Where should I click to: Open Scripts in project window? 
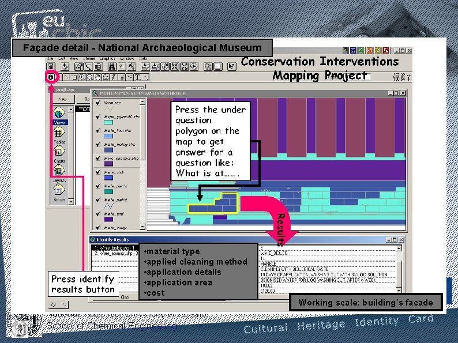click(x=59, y=193)
